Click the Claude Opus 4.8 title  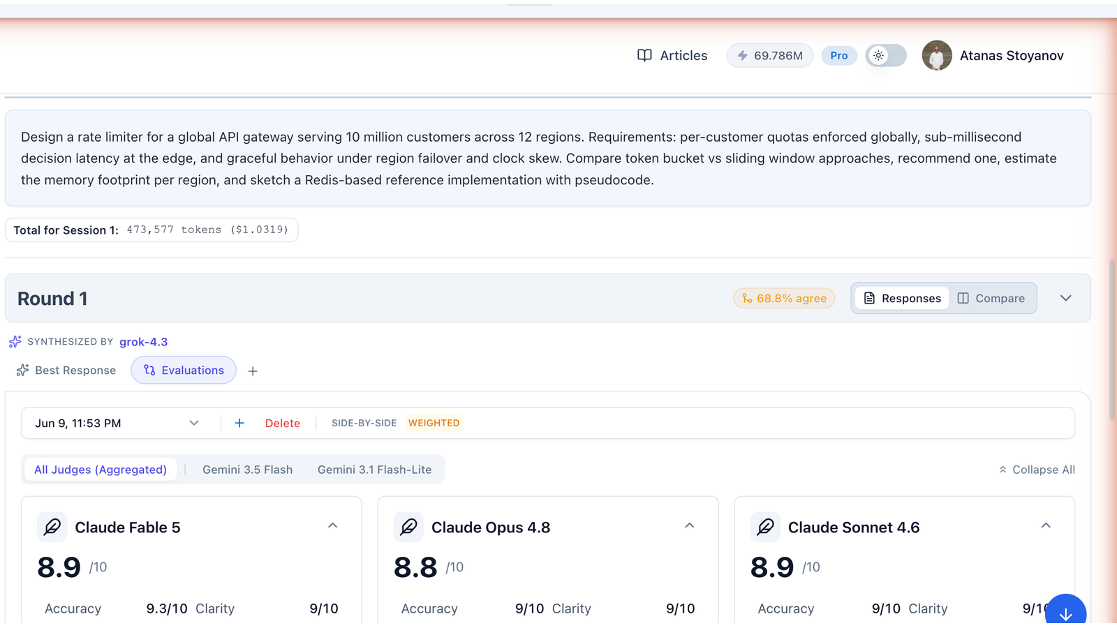(491, 528)
